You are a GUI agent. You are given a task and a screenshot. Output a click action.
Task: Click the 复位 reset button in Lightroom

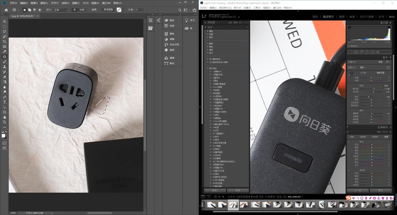380,190
